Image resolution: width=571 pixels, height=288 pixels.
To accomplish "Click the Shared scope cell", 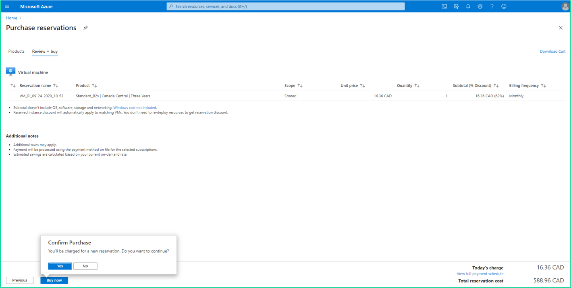I will click(x=290, y=96).
